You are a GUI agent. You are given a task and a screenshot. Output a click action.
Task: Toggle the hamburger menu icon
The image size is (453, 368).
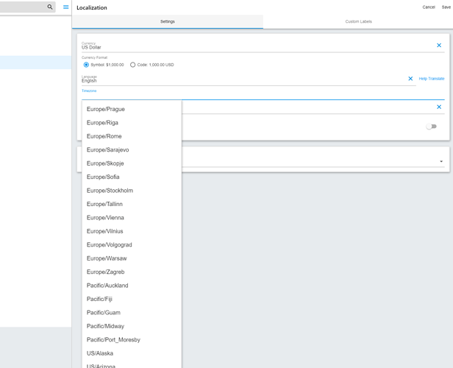[x=66, y=7]
